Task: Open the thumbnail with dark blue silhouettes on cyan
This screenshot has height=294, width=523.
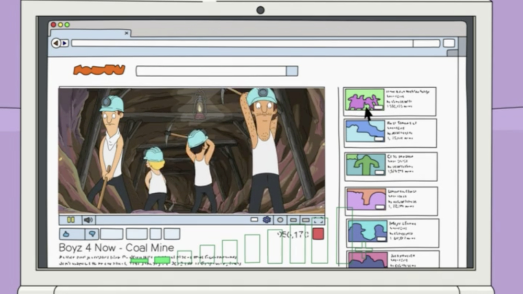Action: pyautogui.click(x=368, y=231)
